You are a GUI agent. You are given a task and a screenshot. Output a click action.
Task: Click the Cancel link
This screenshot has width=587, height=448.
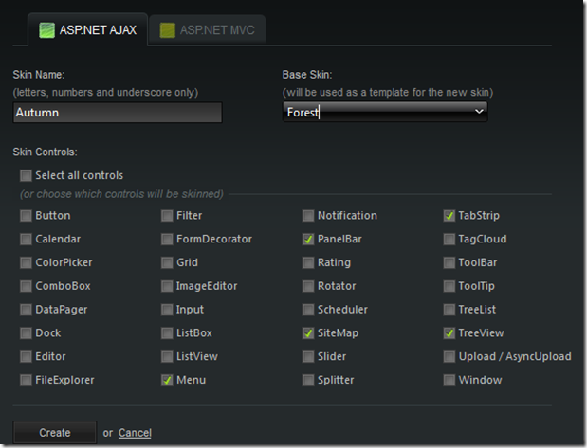[x=135, y=433]
